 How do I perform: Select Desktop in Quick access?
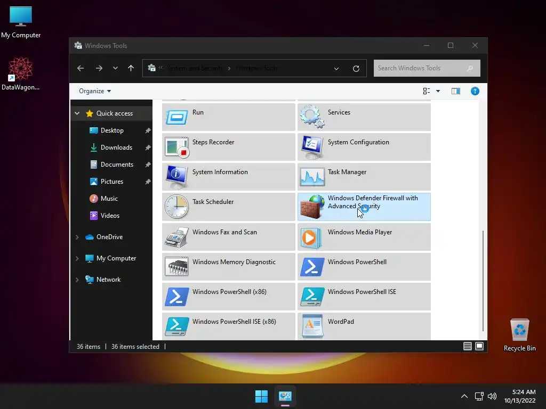click(111, 130)
